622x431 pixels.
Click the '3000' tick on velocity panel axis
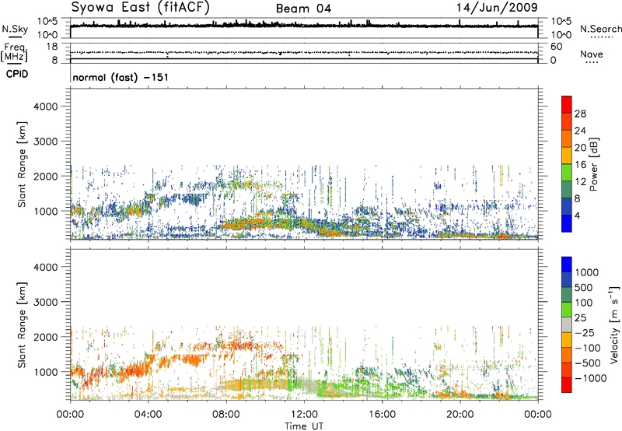tap(46, 302)
